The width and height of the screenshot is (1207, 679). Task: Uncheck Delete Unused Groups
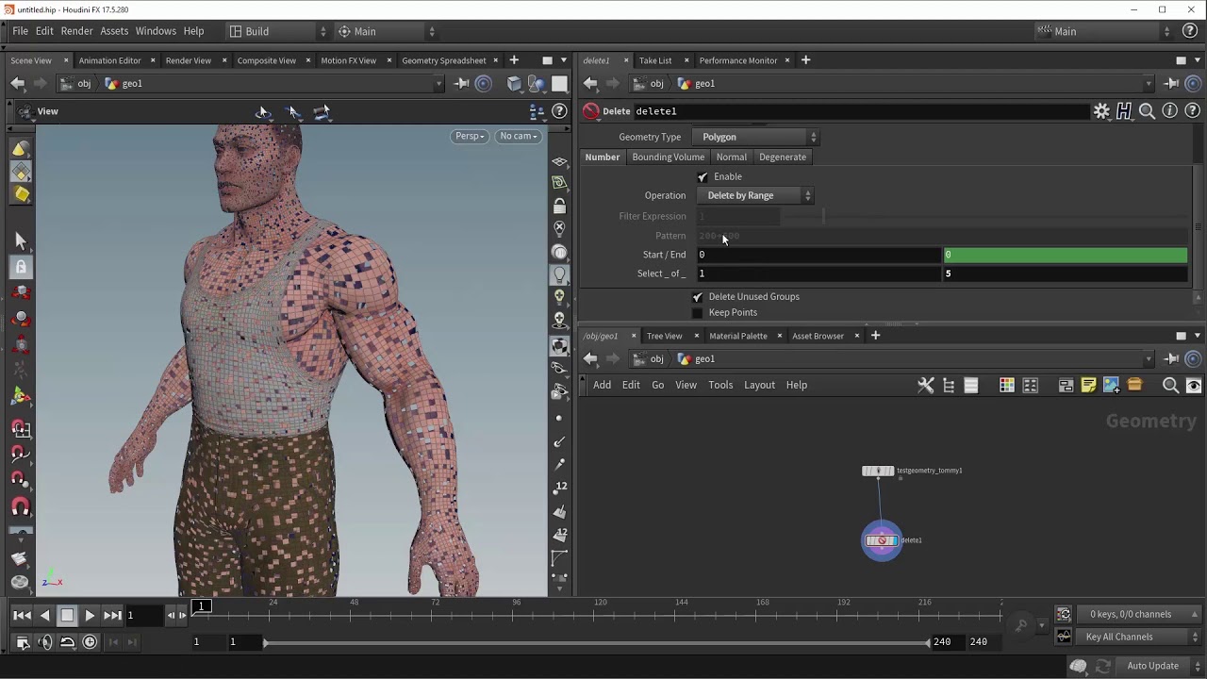(698, 296)
